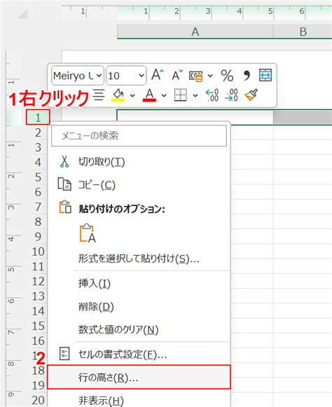332x407 pixels.
Task: Click the Decrease Font Size icon
Action: [177, 75]
